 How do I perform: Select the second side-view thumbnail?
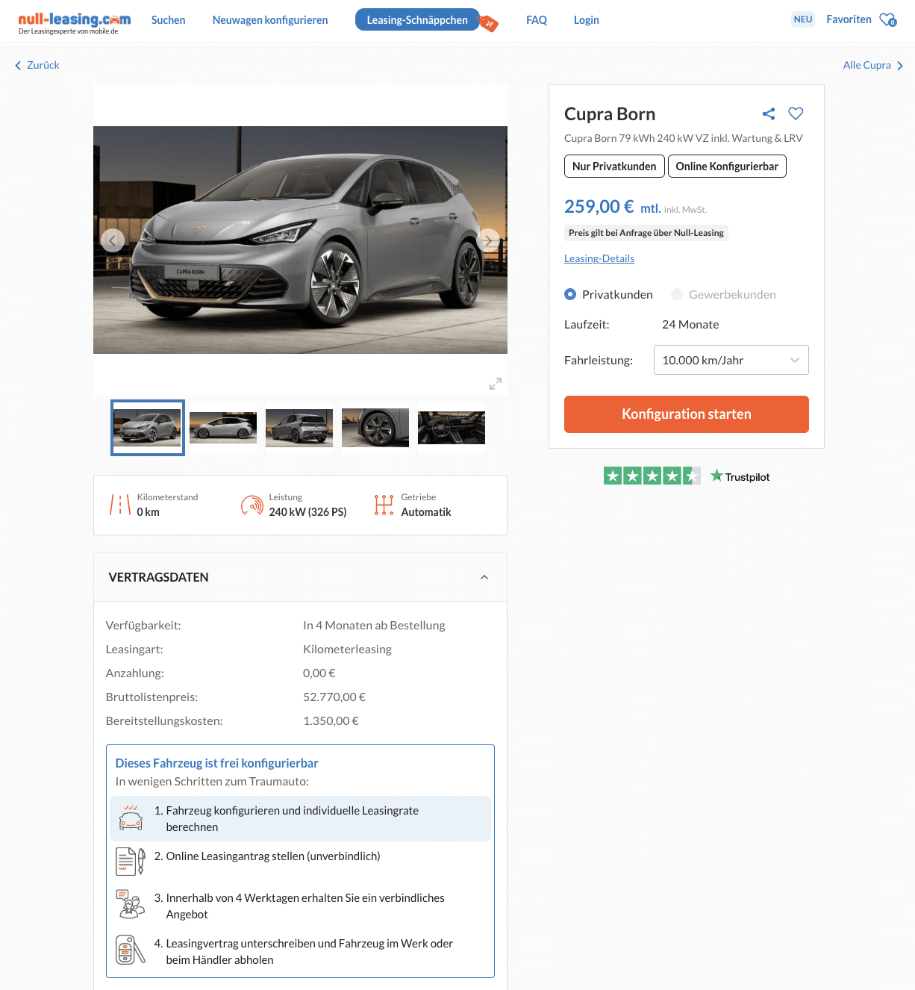click(x=223, y=428)
